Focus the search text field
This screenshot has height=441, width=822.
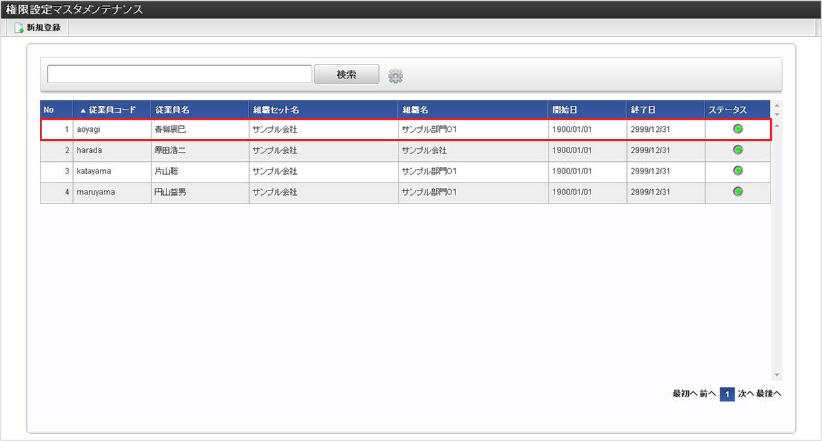pyautogui.click(x=179, y=74)
